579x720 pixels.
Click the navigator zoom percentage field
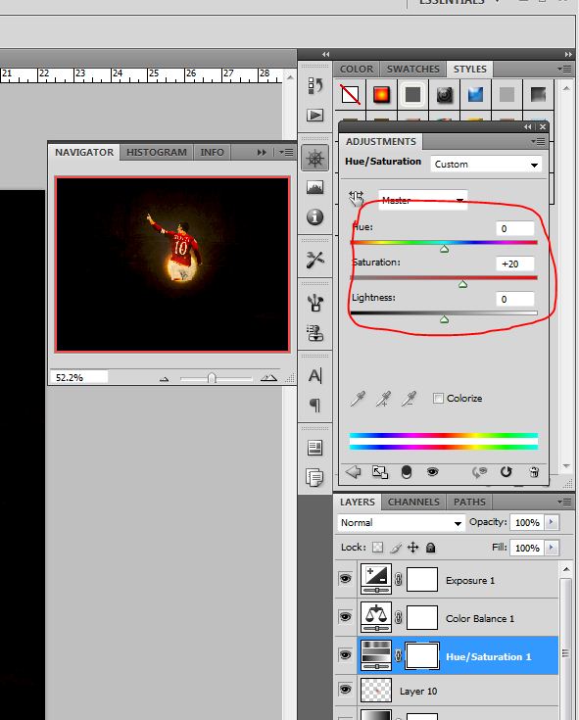coord(78,377)
